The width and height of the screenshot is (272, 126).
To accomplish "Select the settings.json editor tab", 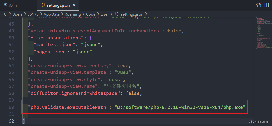I will (x=58, y=5).
